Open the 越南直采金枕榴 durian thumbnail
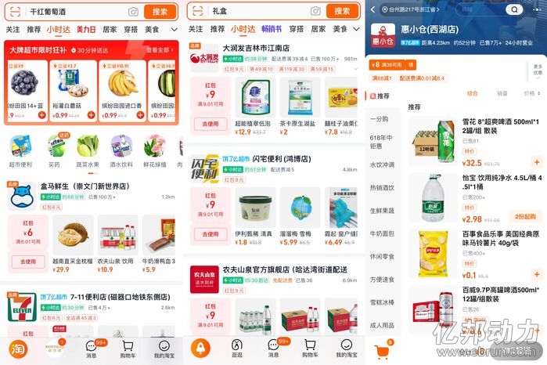 (73, 235)
